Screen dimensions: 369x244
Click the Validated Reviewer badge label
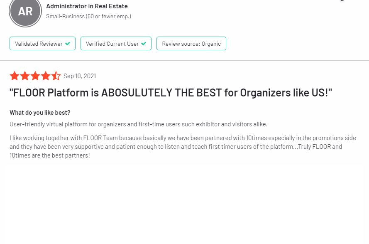click(39, 44)
